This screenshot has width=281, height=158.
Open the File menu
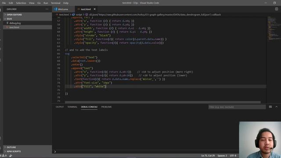(4, 3)
